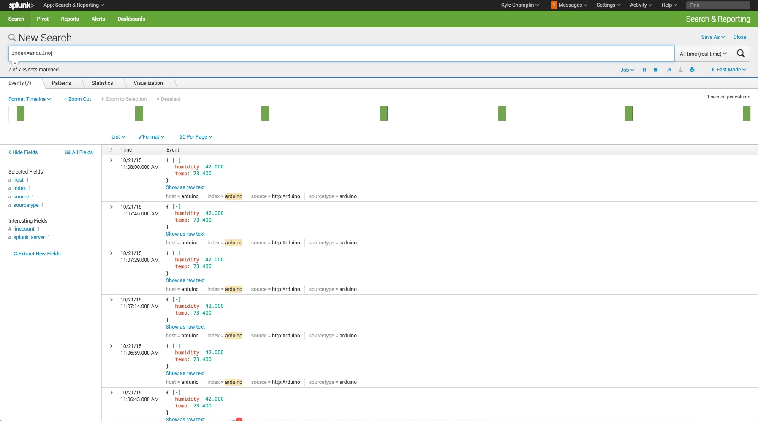Open the Job dropdown
758x421 pixels.
627,70
